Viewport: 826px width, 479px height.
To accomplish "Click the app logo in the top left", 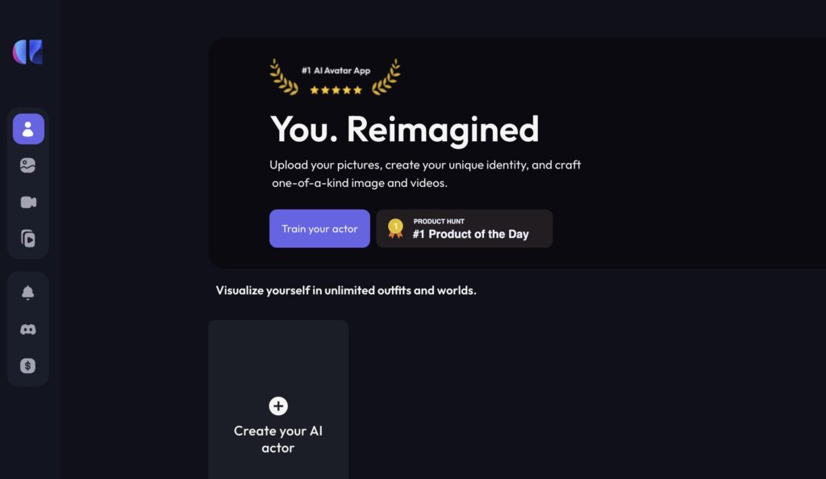I will [28, 53].
